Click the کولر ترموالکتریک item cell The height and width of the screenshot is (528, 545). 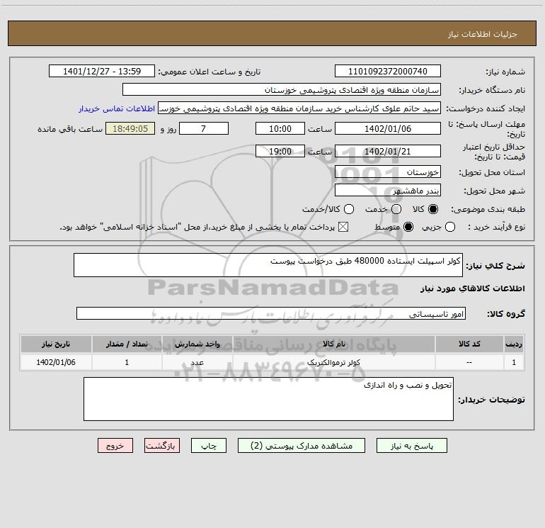333,362
